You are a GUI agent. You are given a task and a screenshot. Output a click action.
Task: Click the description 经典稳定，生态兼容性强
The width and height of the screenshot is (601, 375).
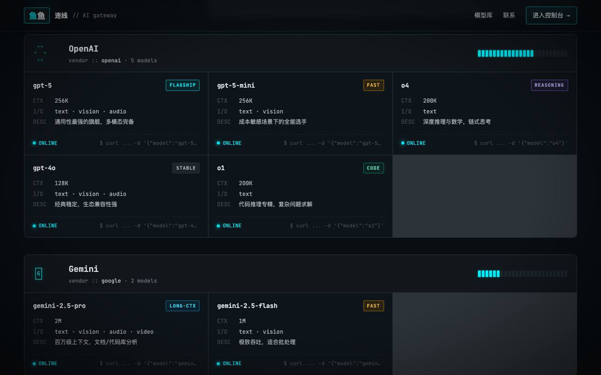(x=86, y=204)
